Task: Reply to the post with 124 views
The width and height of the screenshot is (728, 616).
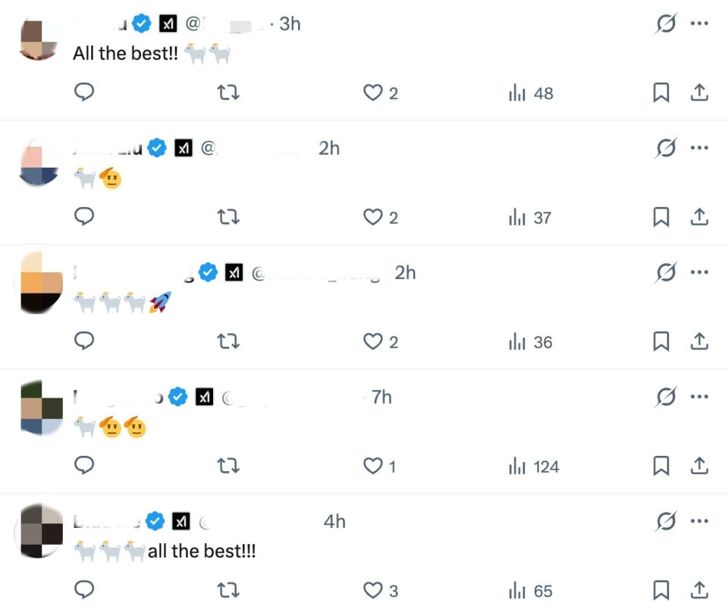Action: [84, 466]
